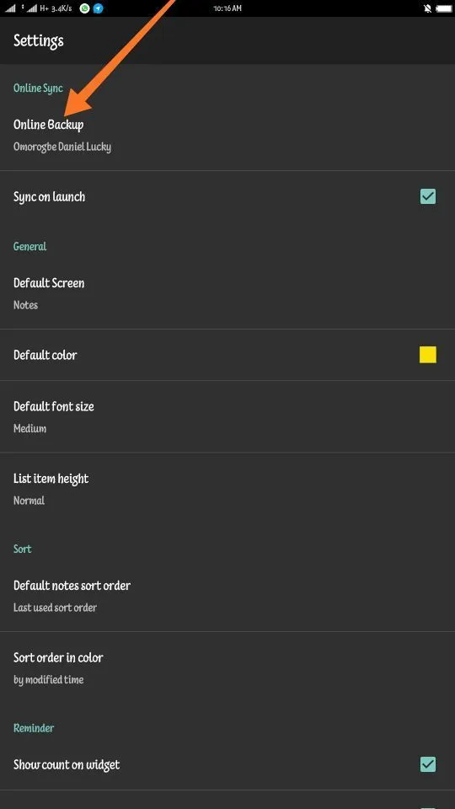Viewport: 455px width, 809px height.
Task: Open the Online Backup setting
Action: point(227,135)
